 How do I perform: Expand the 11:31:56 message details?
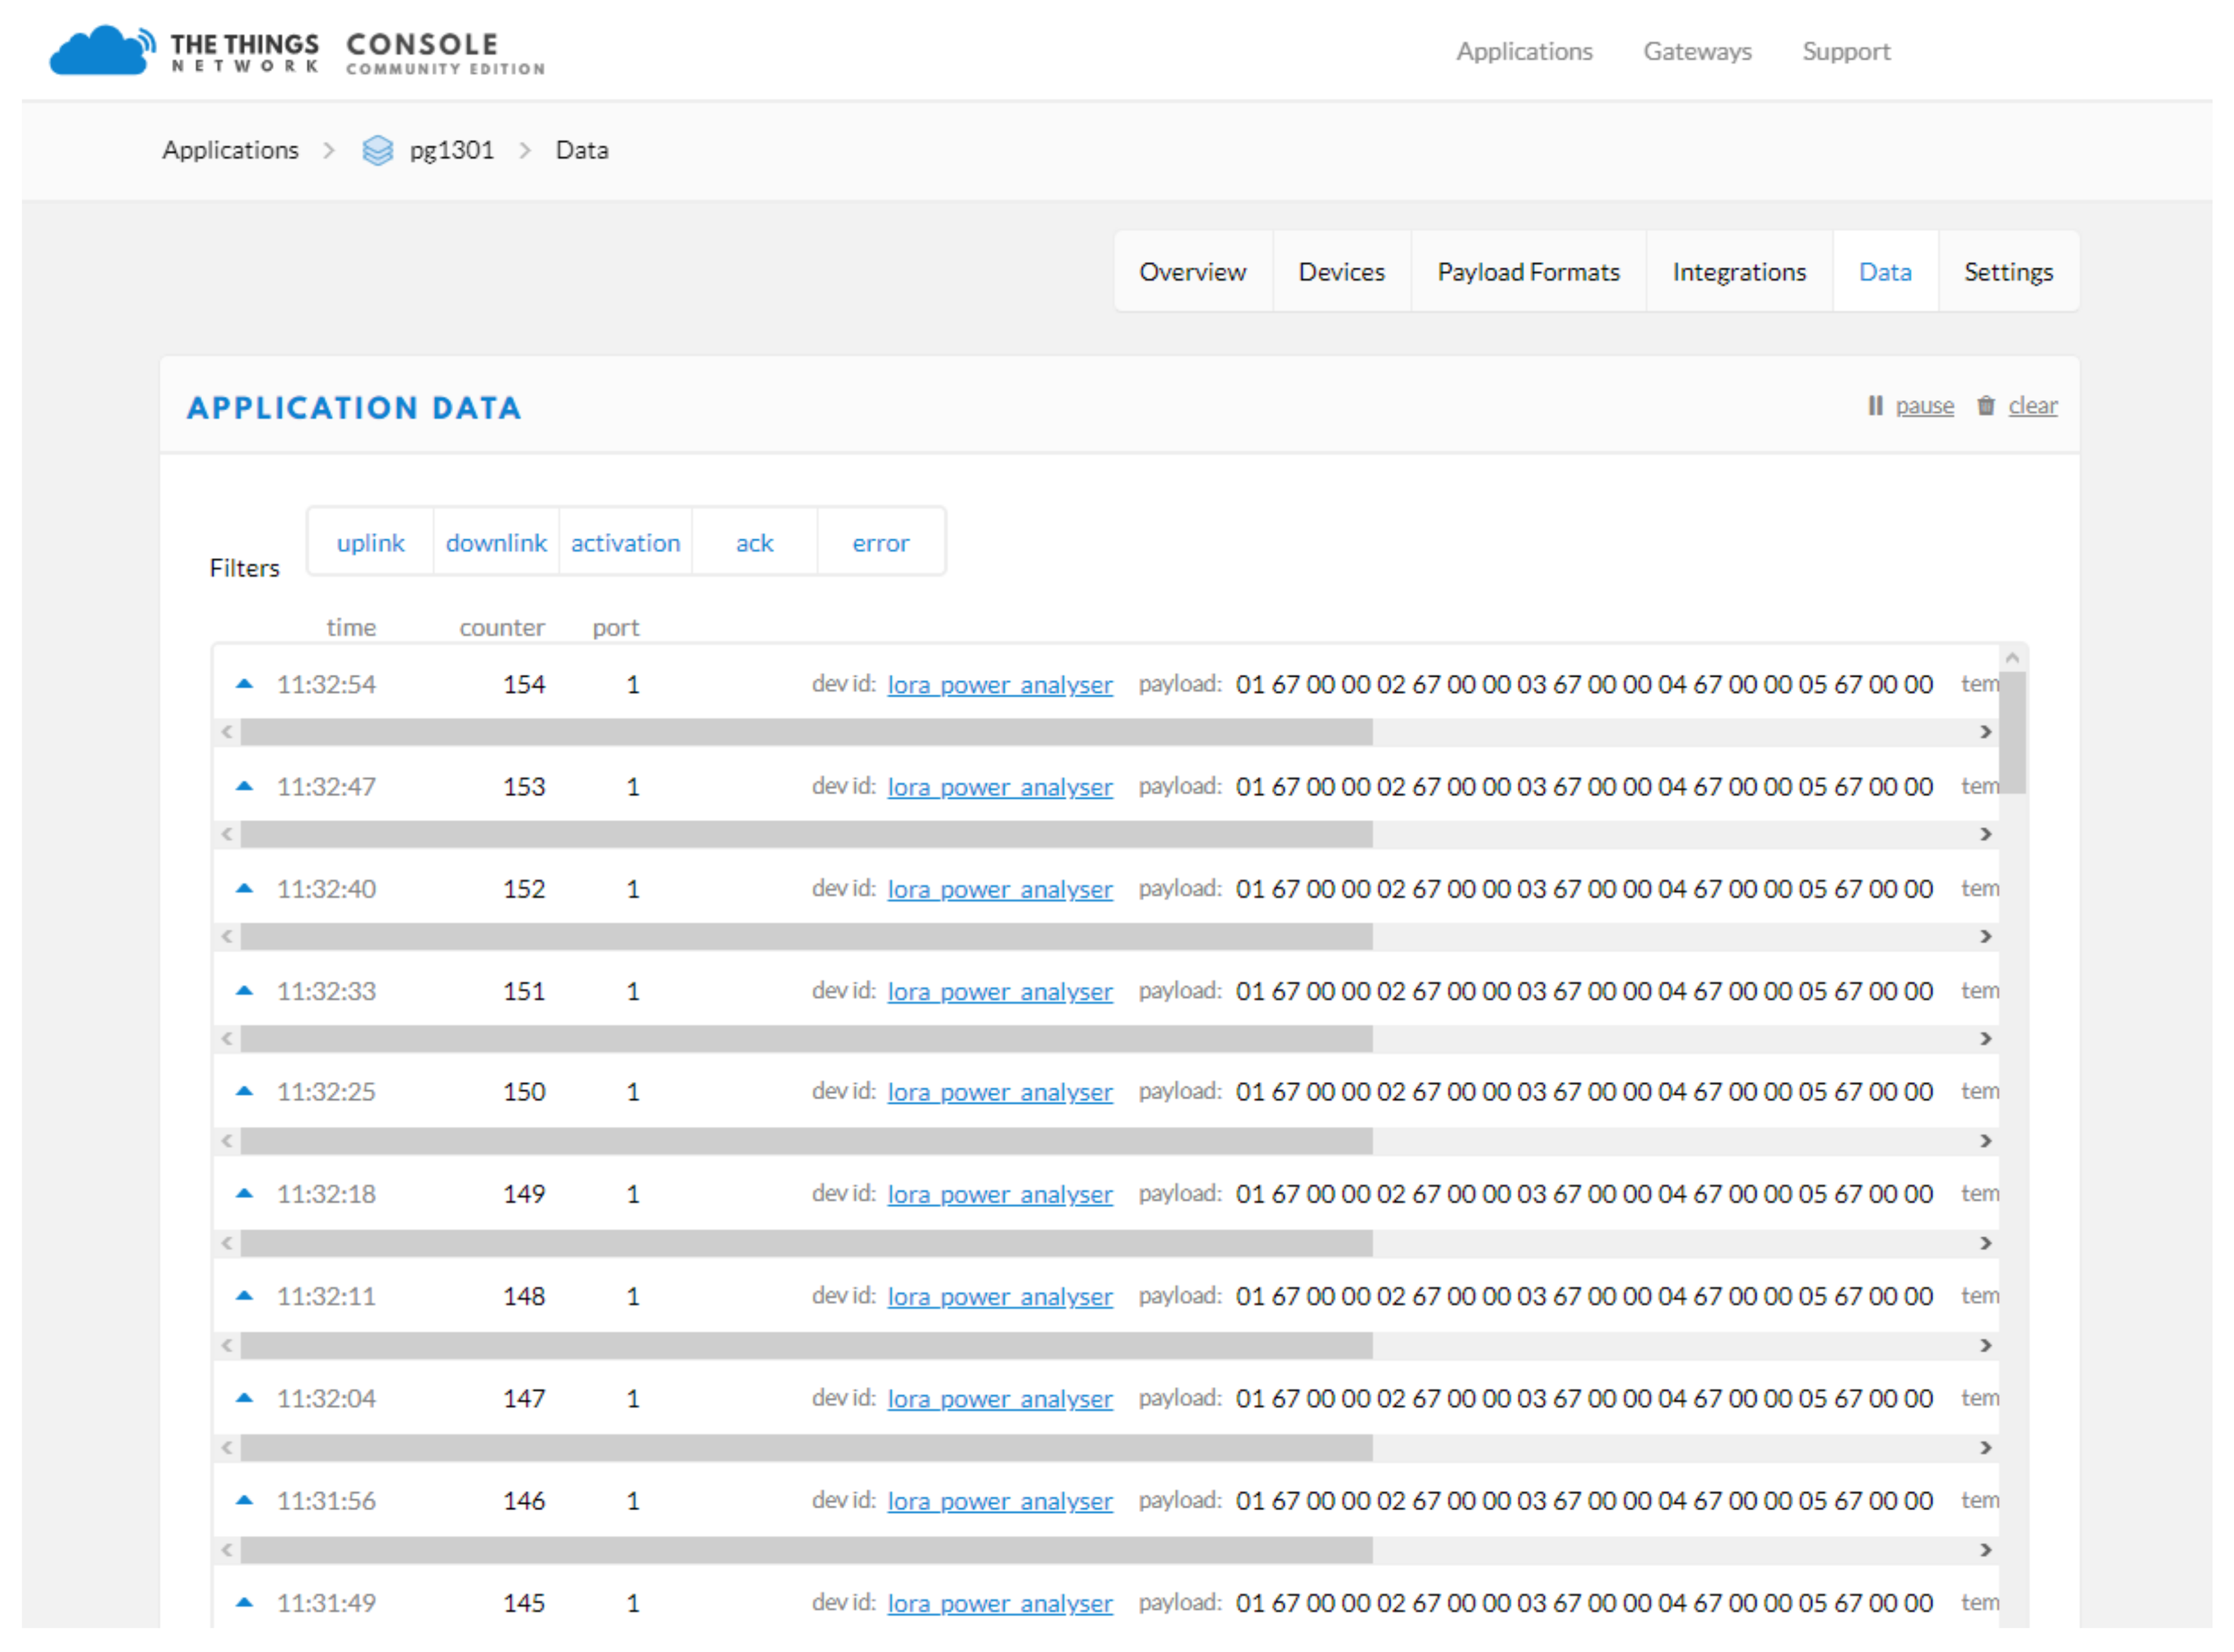tap(326, 1500)
